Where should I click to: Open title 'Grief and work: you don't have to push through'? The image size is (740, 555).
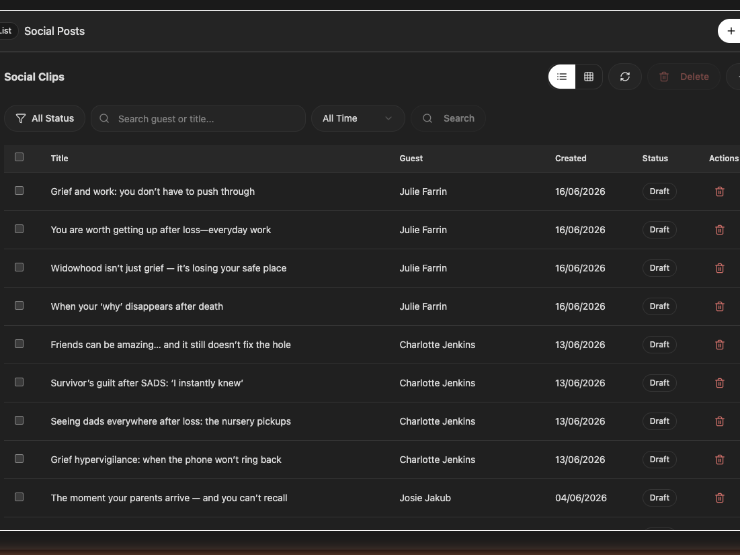(x=153, y=191)
